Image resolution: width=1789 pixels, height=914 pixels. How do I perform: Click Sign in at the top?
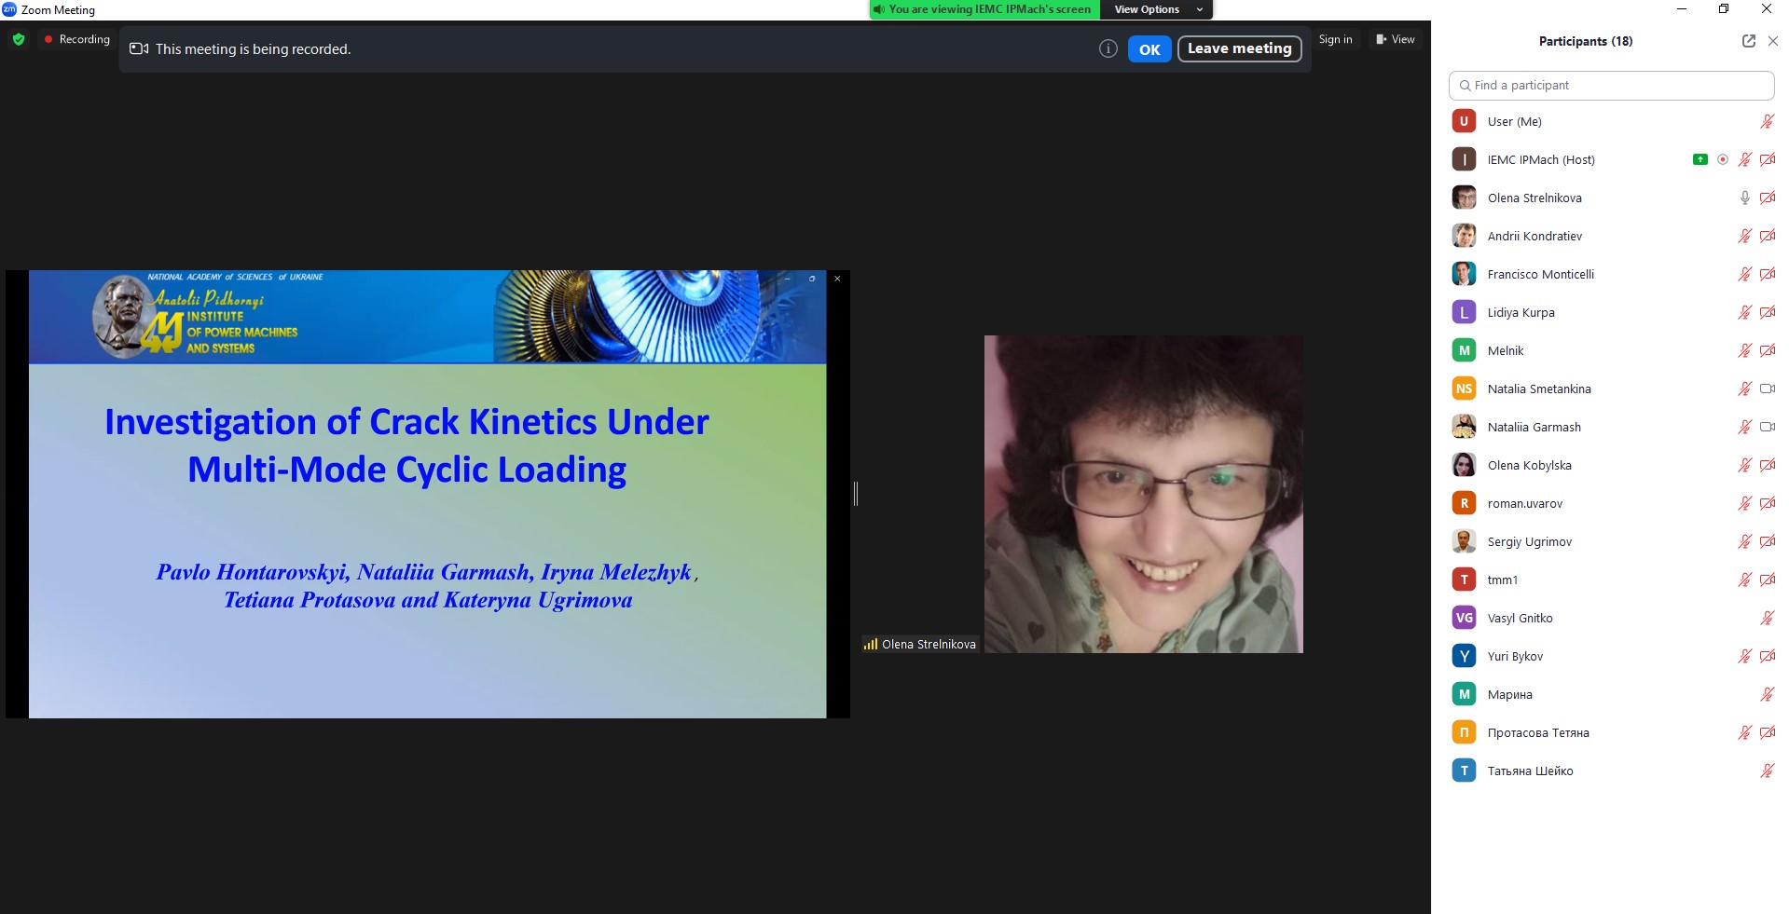[1335, 39]
